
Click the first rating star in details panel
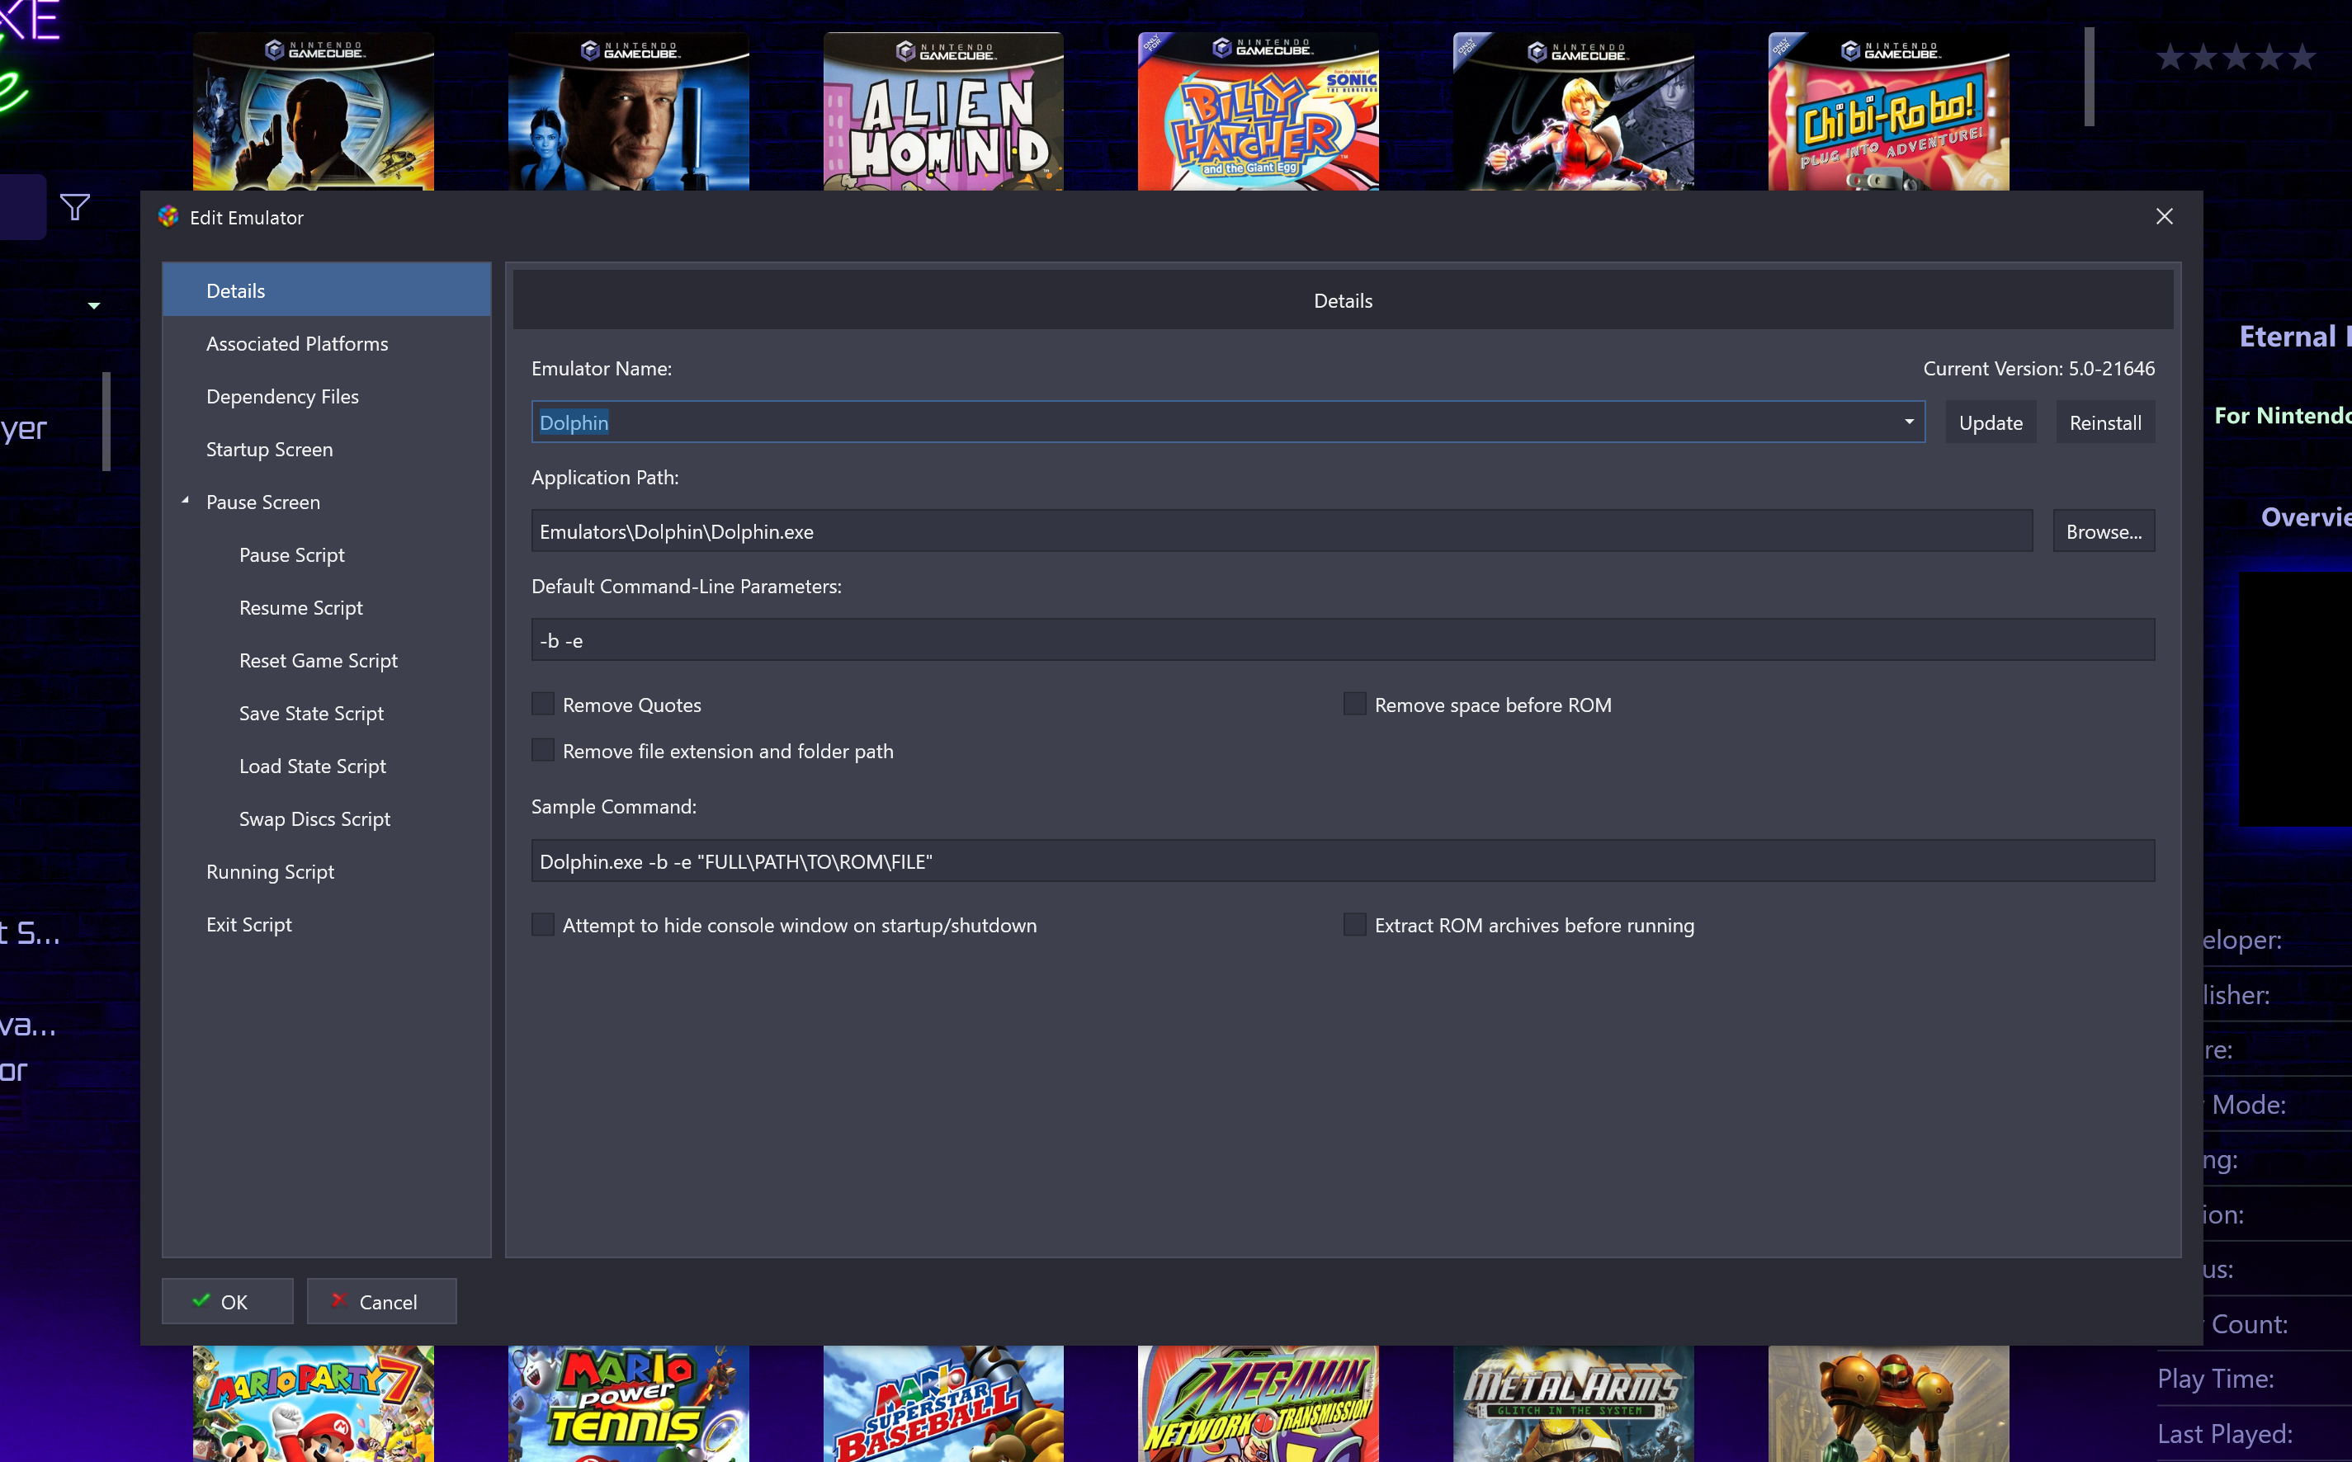pyautogui.click(x=2170, y=57)
